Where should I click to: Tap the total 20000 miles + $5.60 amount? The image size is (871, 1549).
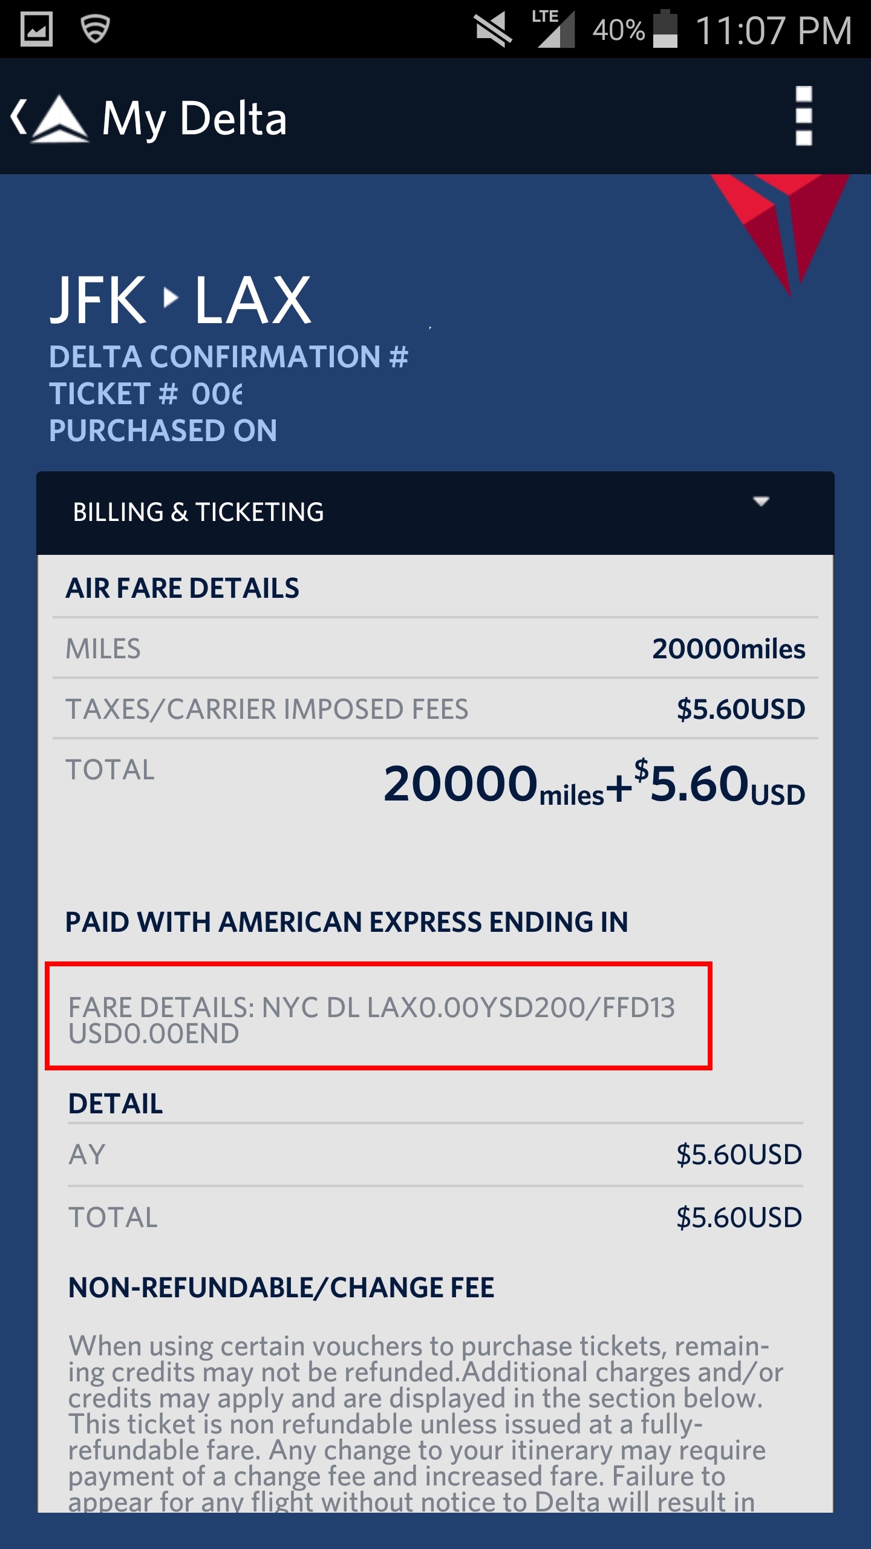click(594, 784)
